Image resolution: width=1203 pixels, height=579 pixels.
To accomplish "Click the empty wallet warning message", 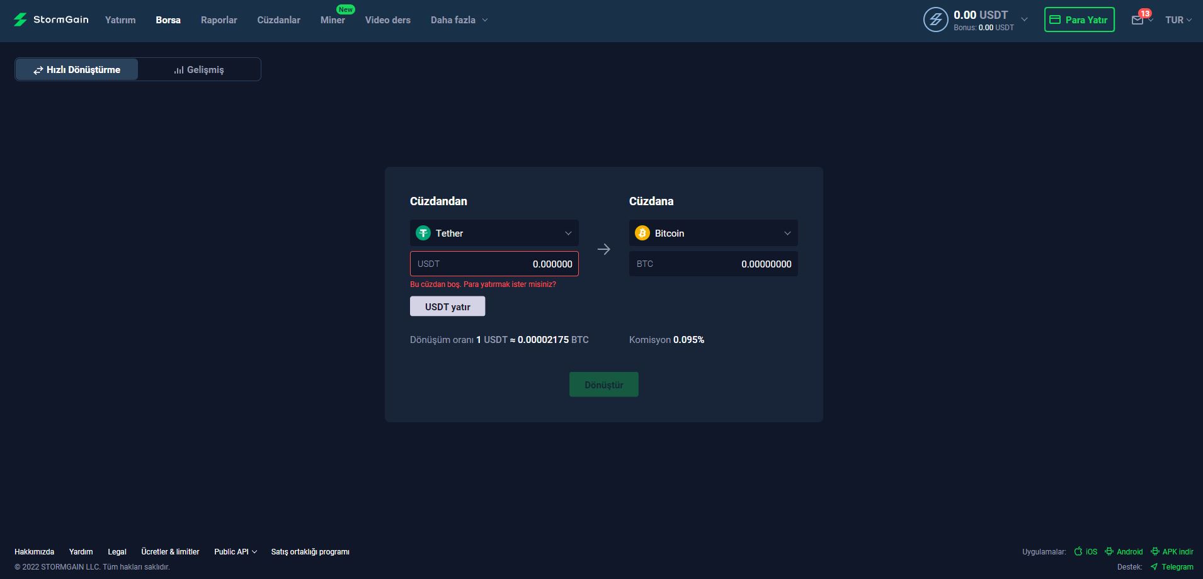I will point(483,284).
